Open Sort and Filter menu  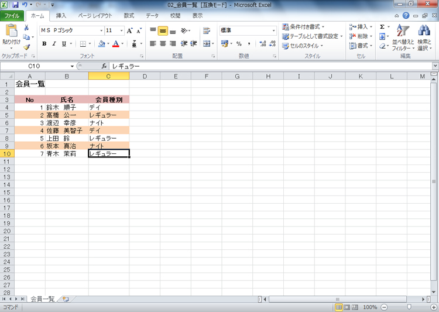(x=403, y=37)
